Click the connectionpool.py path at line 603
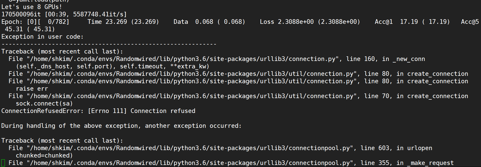The image size is (481, 167). pyautogui.click(x=190, y=148)
